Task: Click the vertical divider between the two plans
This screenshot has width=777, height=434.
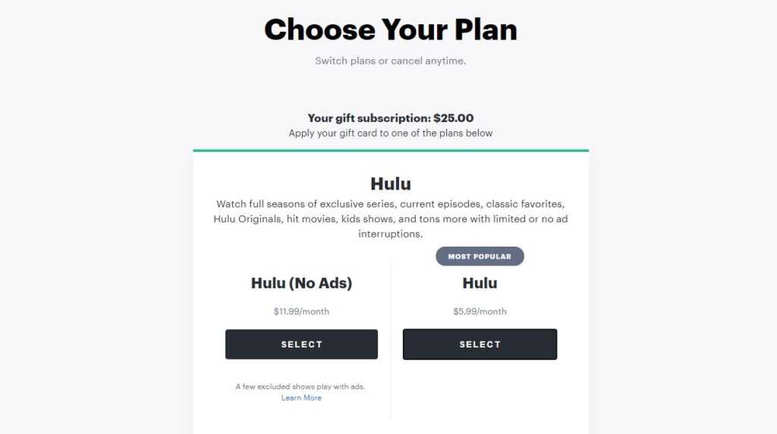Action: 391,341
